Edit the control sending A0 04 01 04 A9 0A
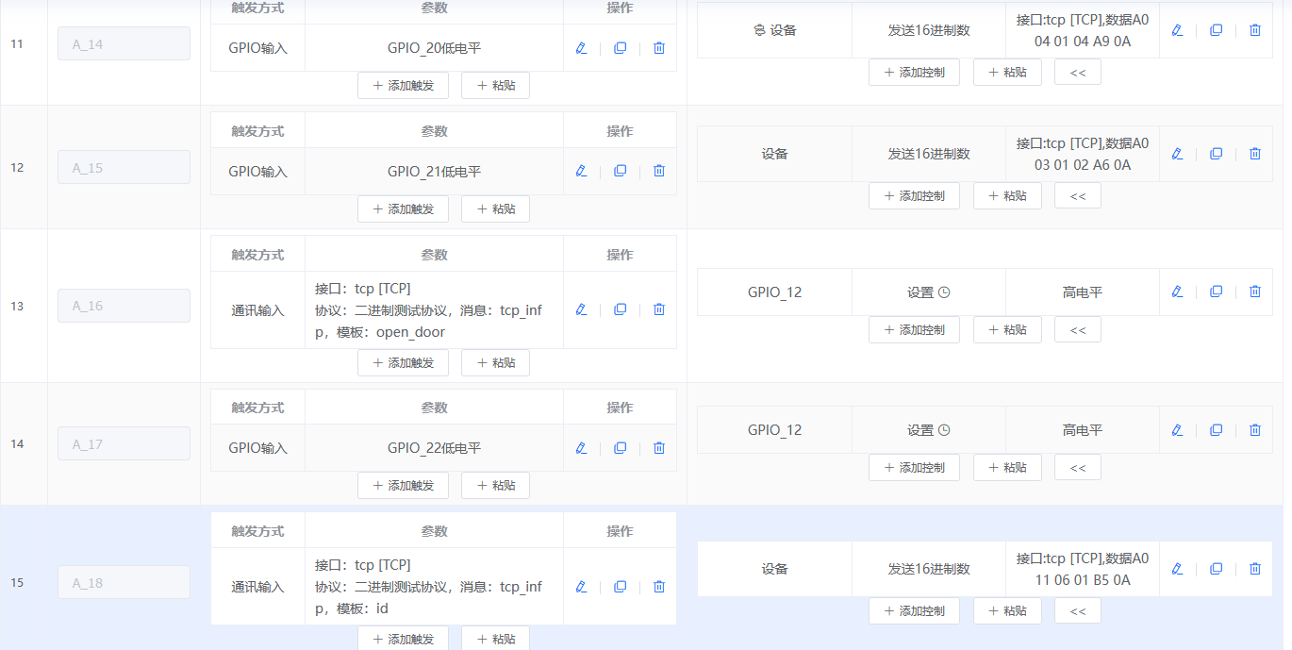1292x650 pixels. 1177,29
